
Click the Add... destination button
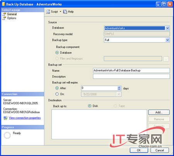(159, 112)
